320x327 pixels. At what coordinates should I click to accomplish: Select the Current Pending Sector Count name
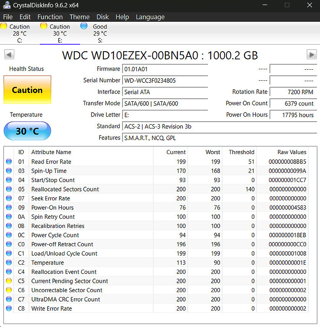[69, 281]
